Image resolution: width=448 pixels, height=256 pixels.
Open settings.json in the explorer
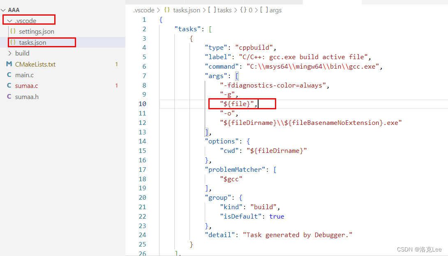pos(37,31)
